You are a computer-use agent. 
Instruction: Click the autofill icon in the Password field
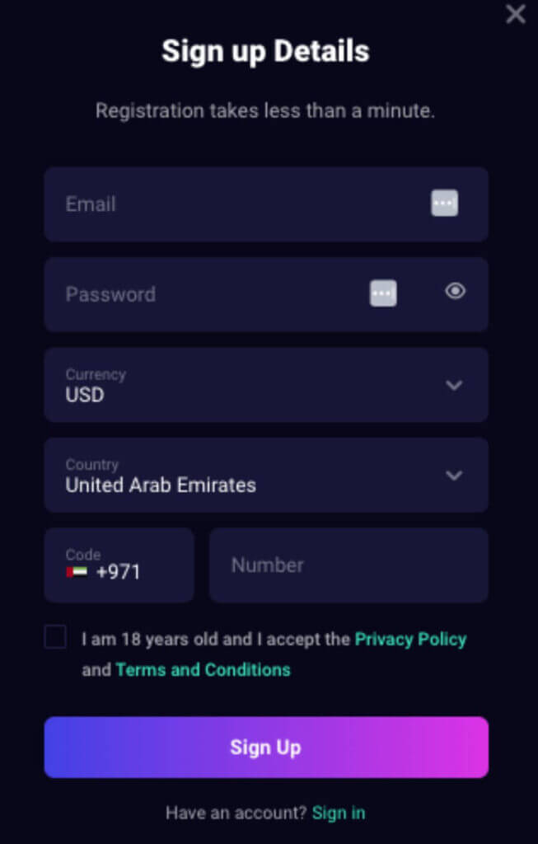(383, 293)
